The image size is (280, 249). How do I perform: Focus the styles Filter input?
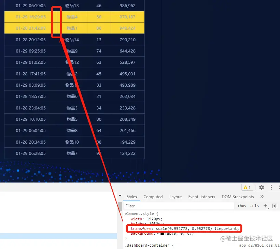click(179, 206)
